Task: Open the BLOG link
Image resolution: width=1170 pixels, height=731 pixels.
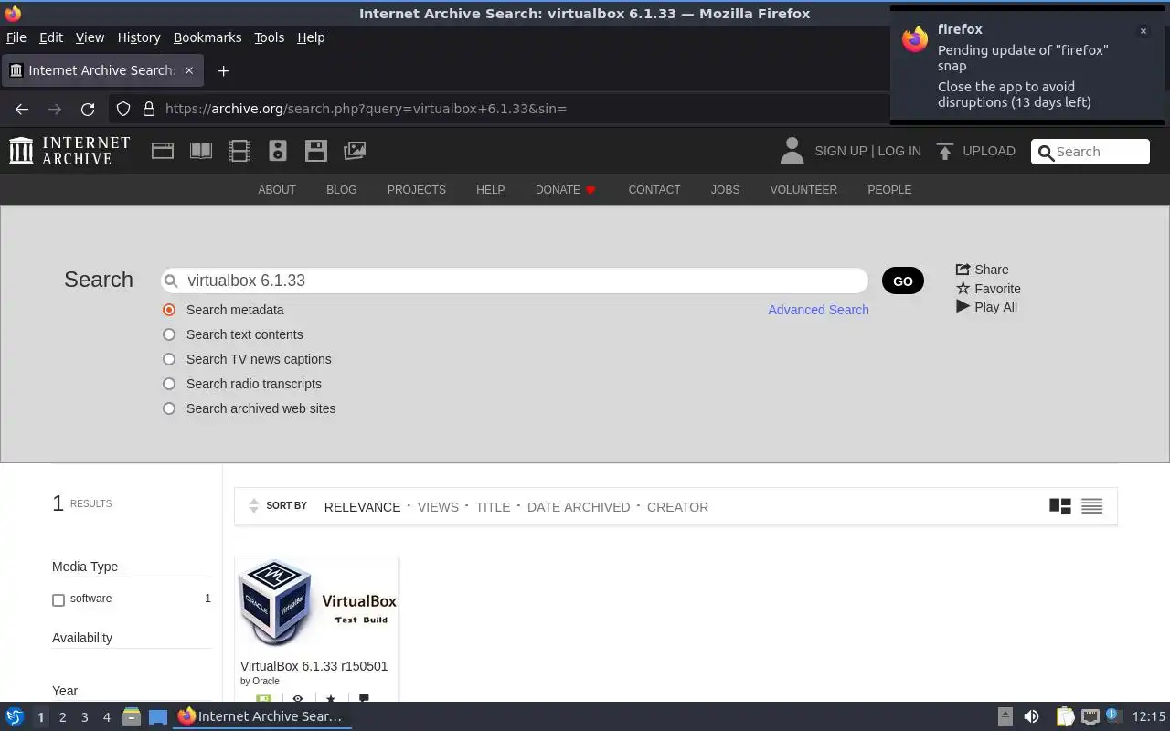Action: click(342, 190)
